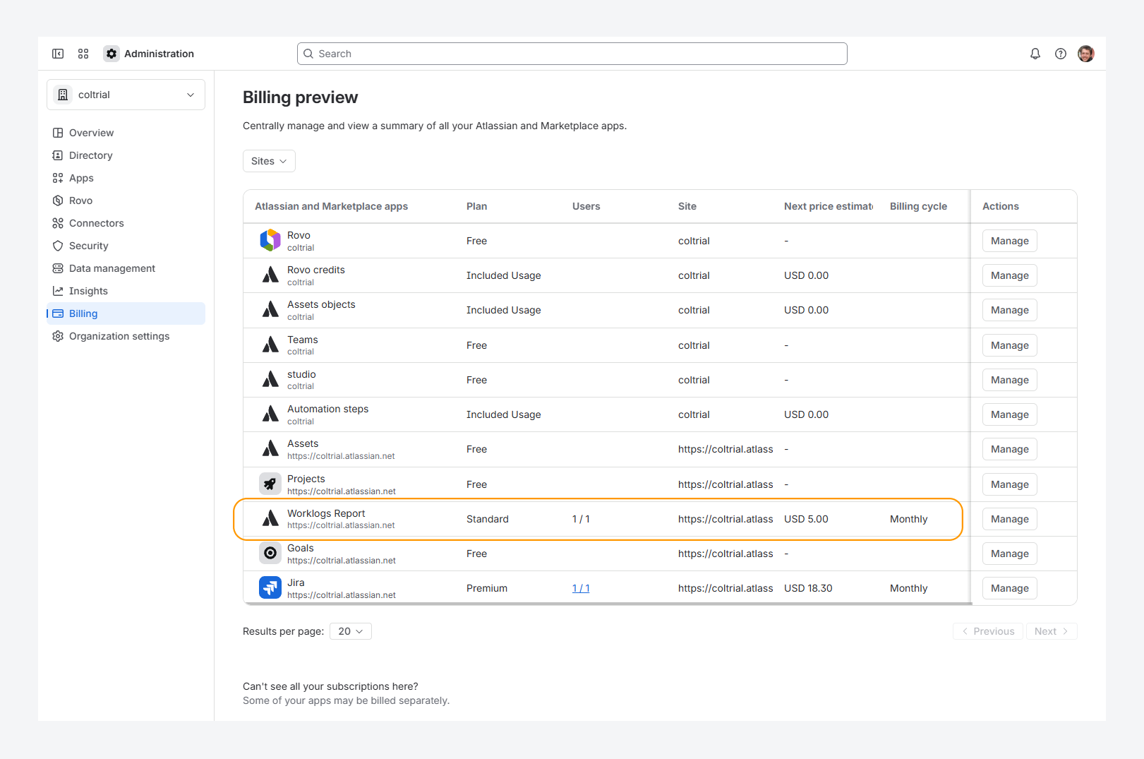Click the Next page button
The width and height of the screenshot is (1144, 759).
1052,631
